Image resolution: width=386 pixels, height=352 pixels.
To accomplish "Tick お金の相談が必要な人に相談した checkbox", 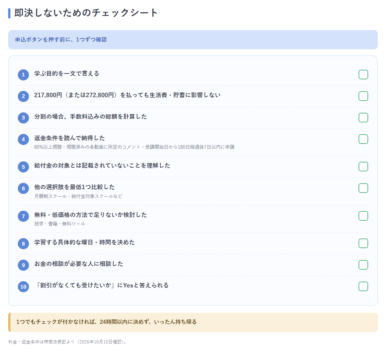I will tap(363, 265).
